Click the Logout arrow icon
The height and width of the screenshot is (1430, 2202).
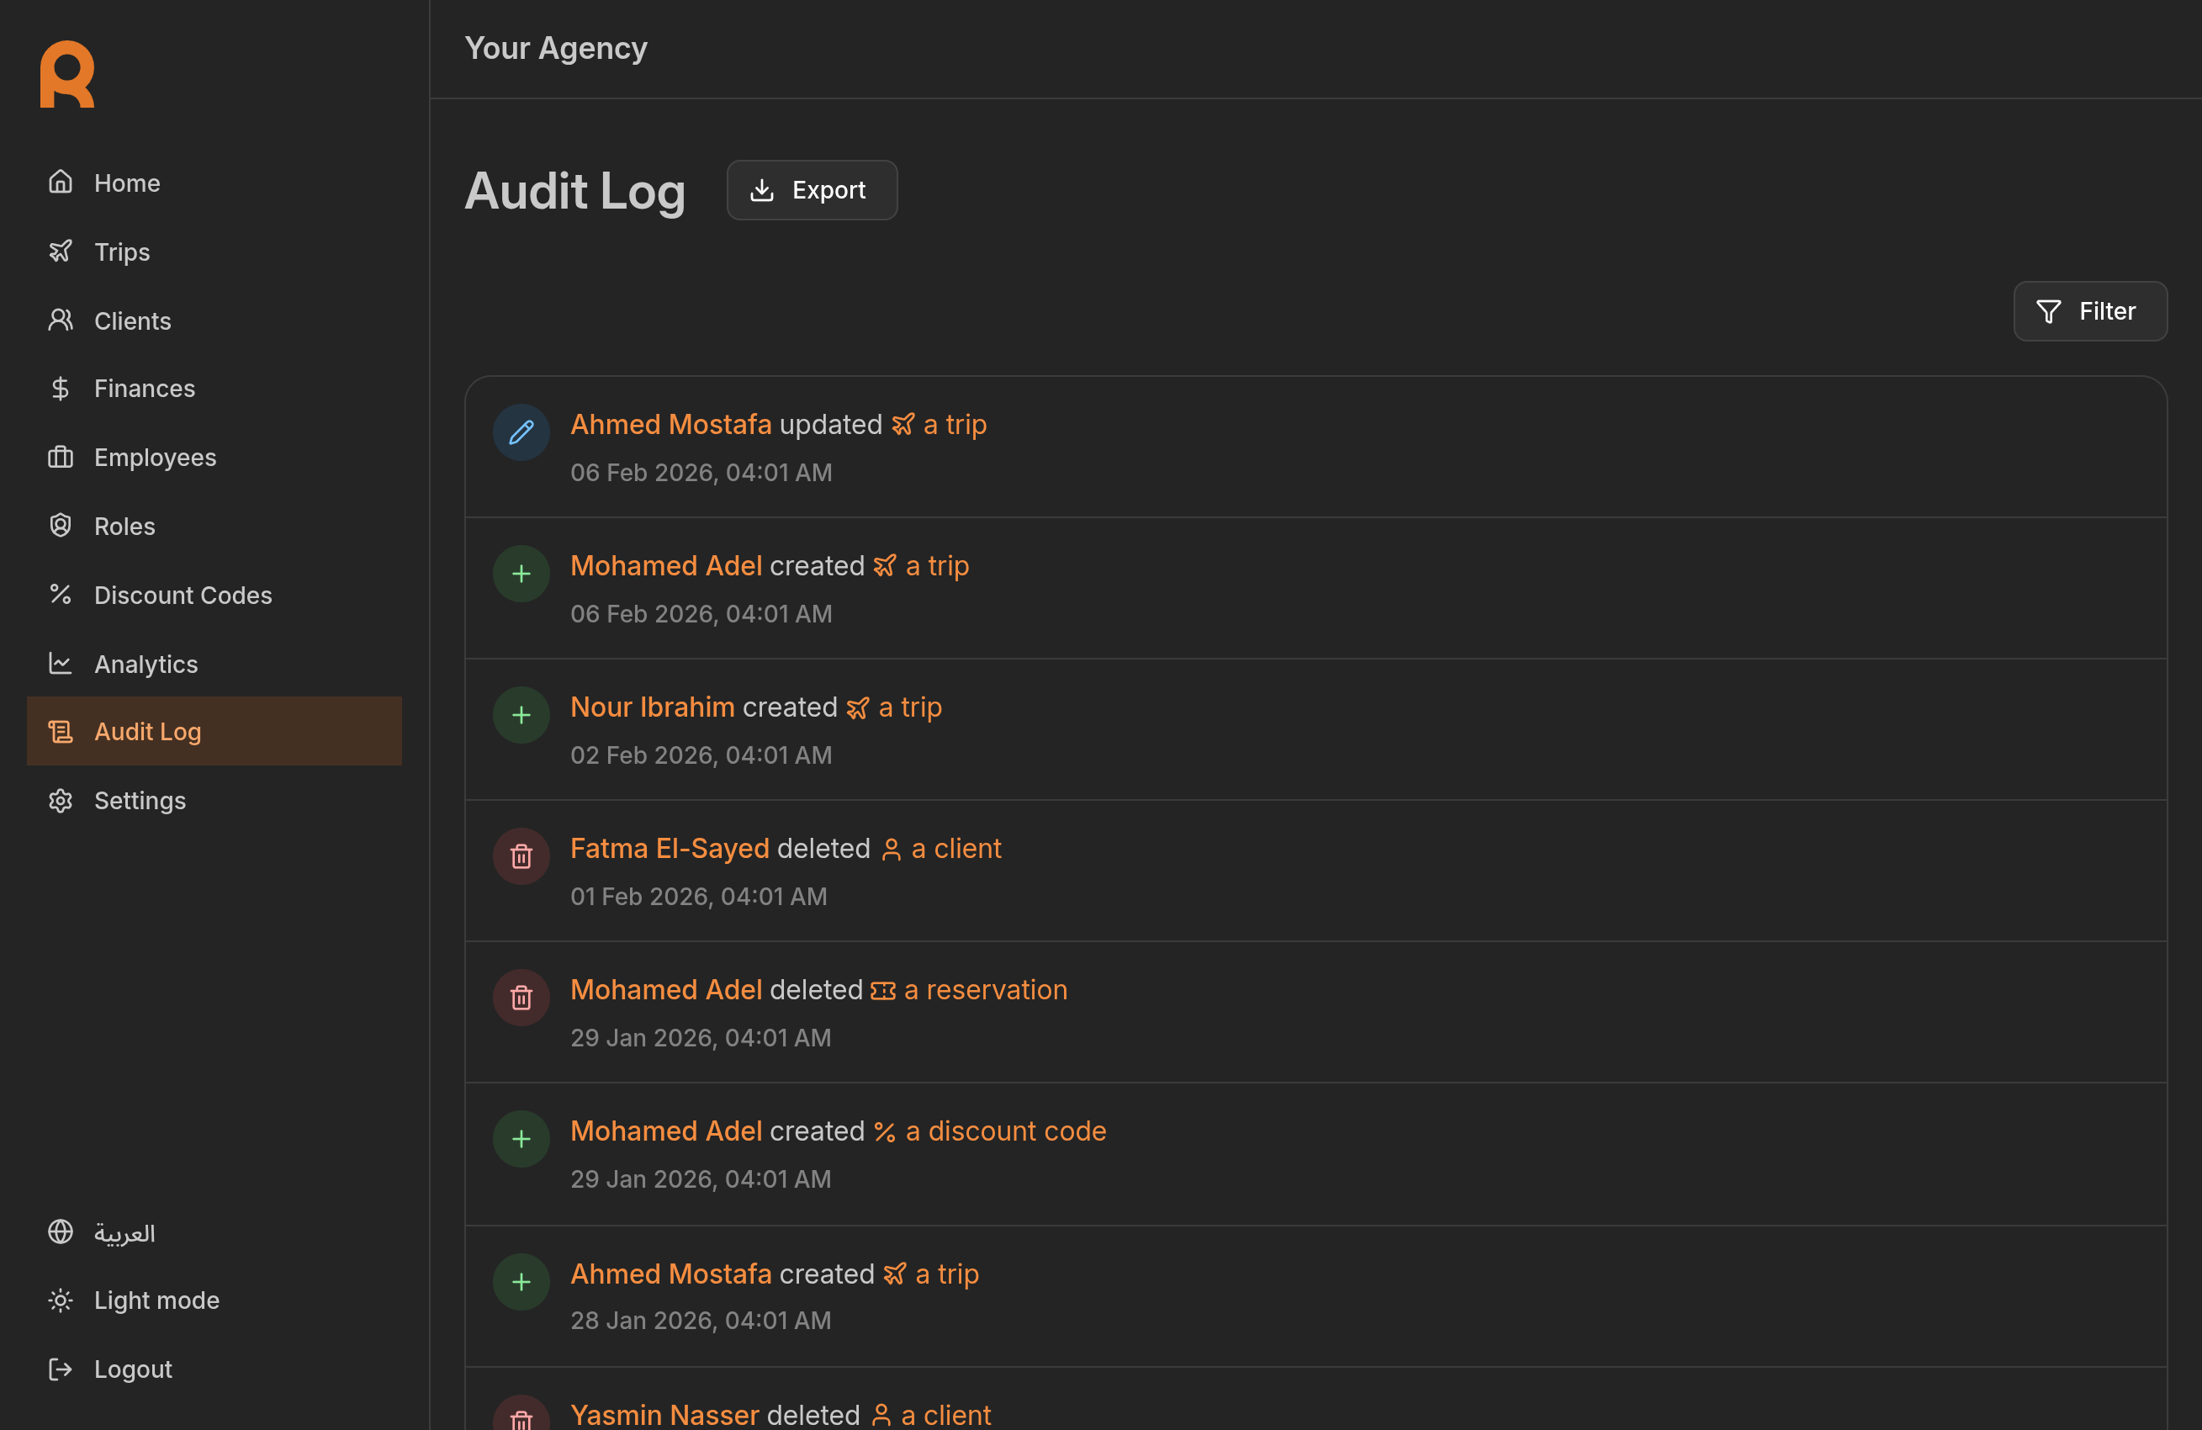click(61, 1369)
